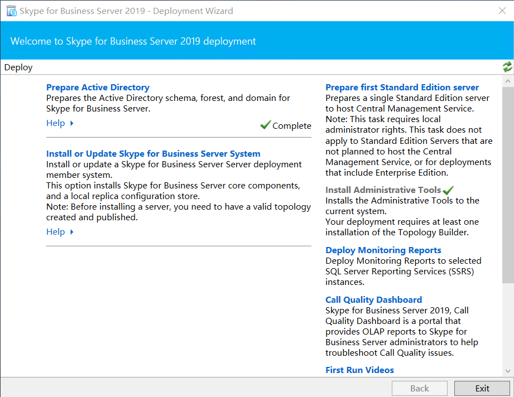Click the vertical scrollbar thumb
The width and height of the screenshot is (514, 397).
508,185
